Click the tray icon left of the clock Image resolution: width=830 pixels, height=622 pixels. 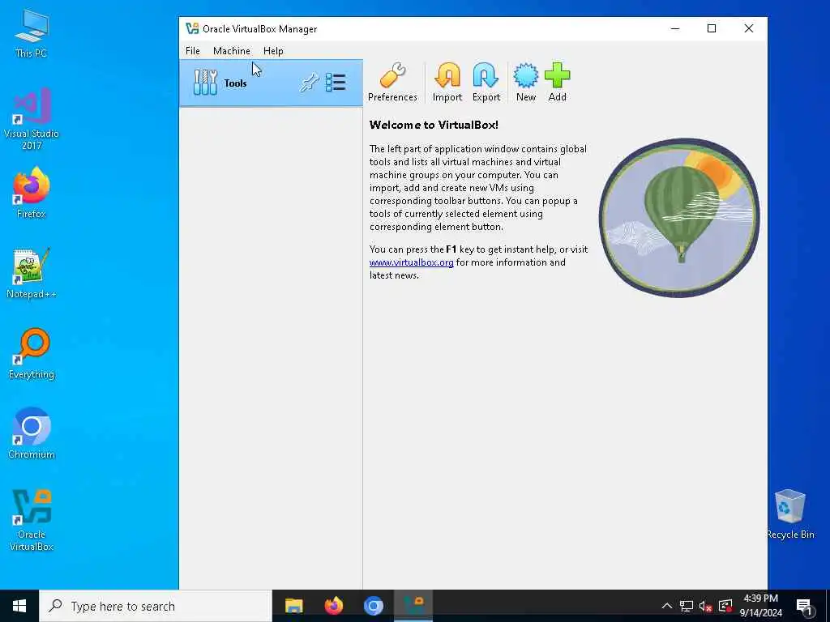click(x=725, y=606)
